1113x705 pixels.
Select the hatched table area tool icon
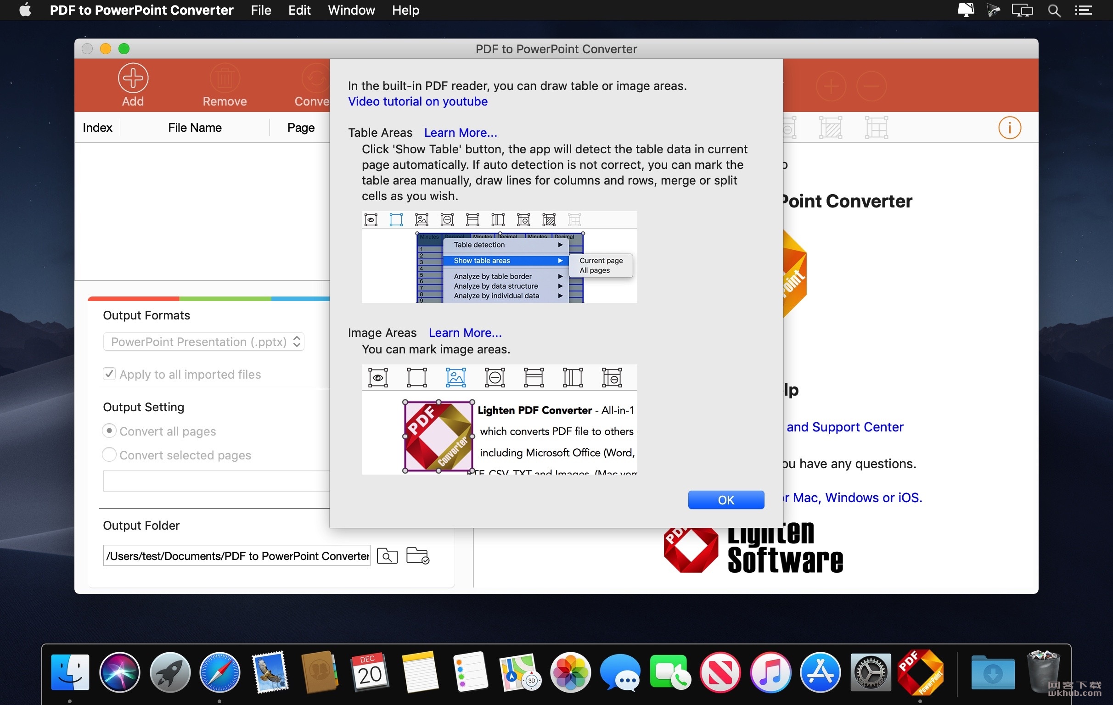click(831, 128)
